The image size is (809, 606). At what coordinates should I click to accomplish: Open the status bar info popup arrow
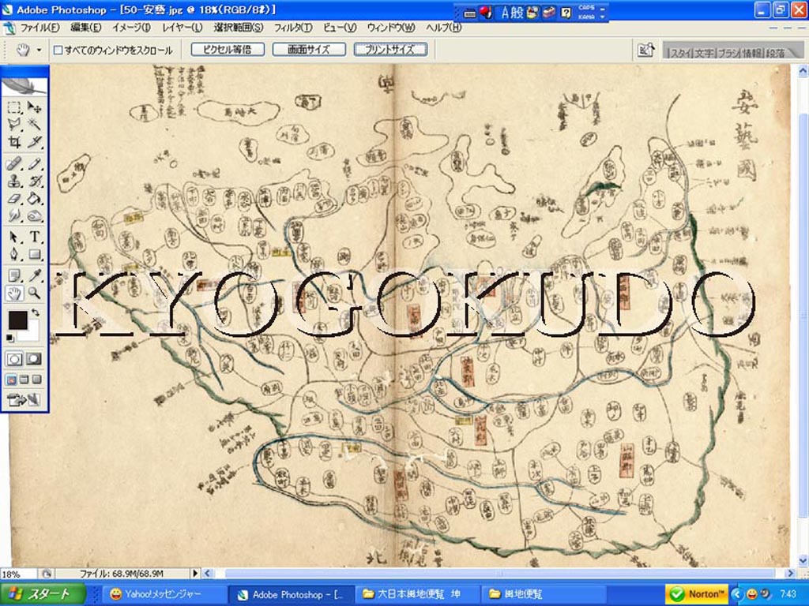click(195, 573)
